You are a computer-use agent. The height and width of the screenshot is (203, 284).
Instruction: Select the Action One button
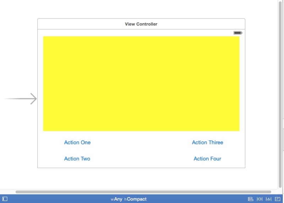coord(77,143)
